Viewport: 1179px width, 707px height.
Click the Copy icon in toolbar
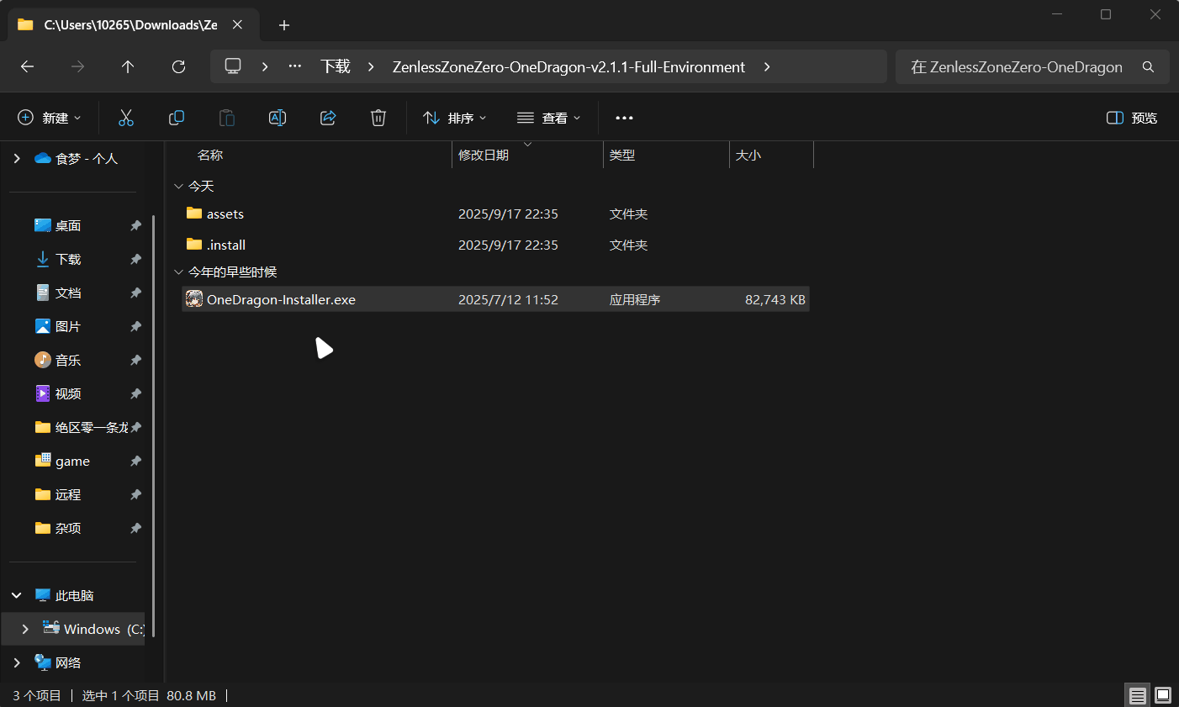[x=177, y=118]
